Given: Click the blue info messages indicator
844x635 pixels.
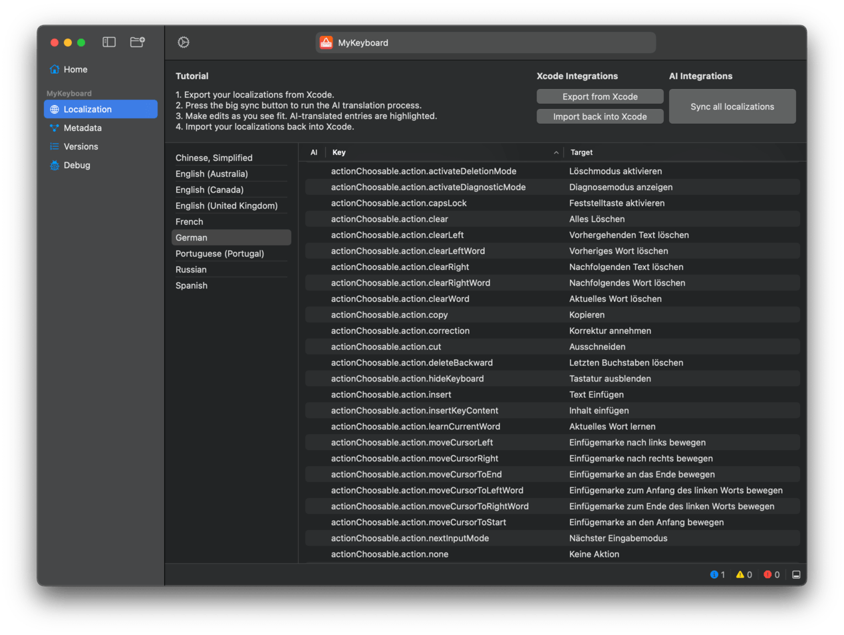Looking at the screenshot, I should tap(717, 574).
